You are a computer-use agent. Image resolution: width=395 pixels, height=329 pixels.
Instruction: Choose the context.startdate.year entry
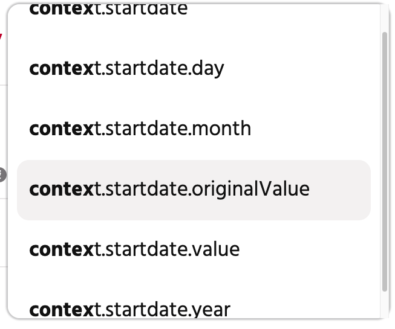coord(129,310)
